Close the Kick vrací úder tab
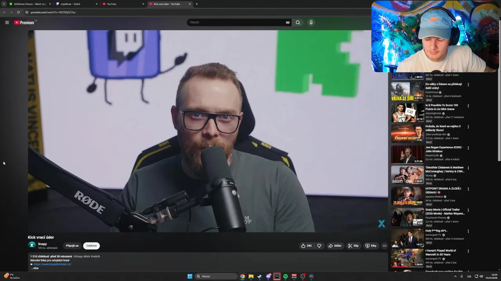 click(190, 4)
